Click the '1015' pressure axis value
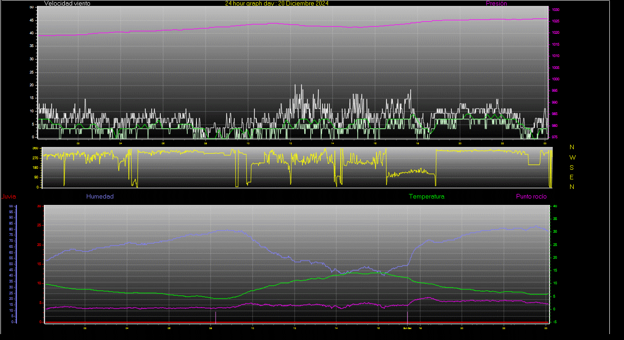This screenshot has width=624, height=340. 556,44
